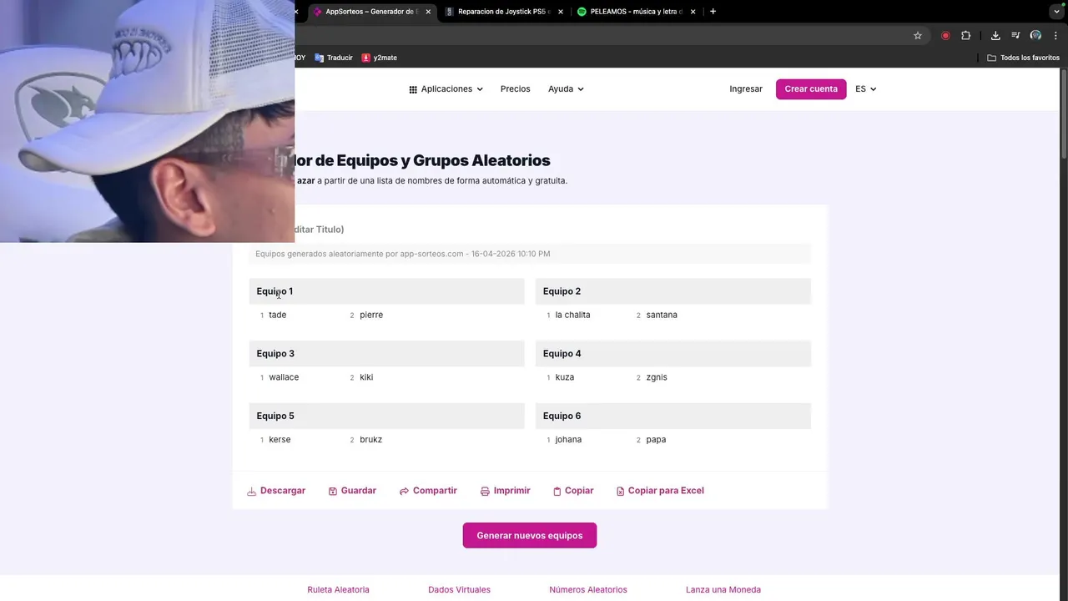Switch to the AppSorteos tab
This screenshot has width=1068, height=601.
click(372, 12)
